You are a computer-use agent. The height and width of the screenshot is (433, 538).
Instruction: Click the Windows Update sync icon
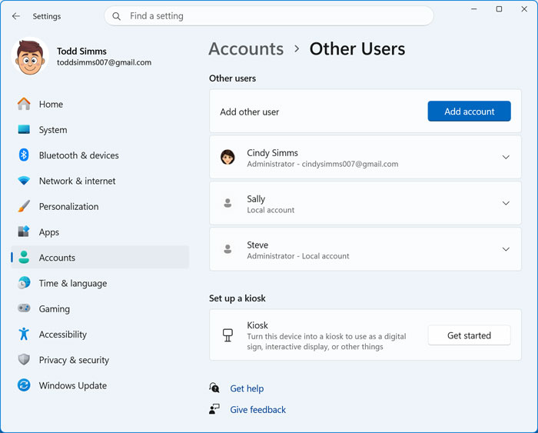click(x=24, y=385)
